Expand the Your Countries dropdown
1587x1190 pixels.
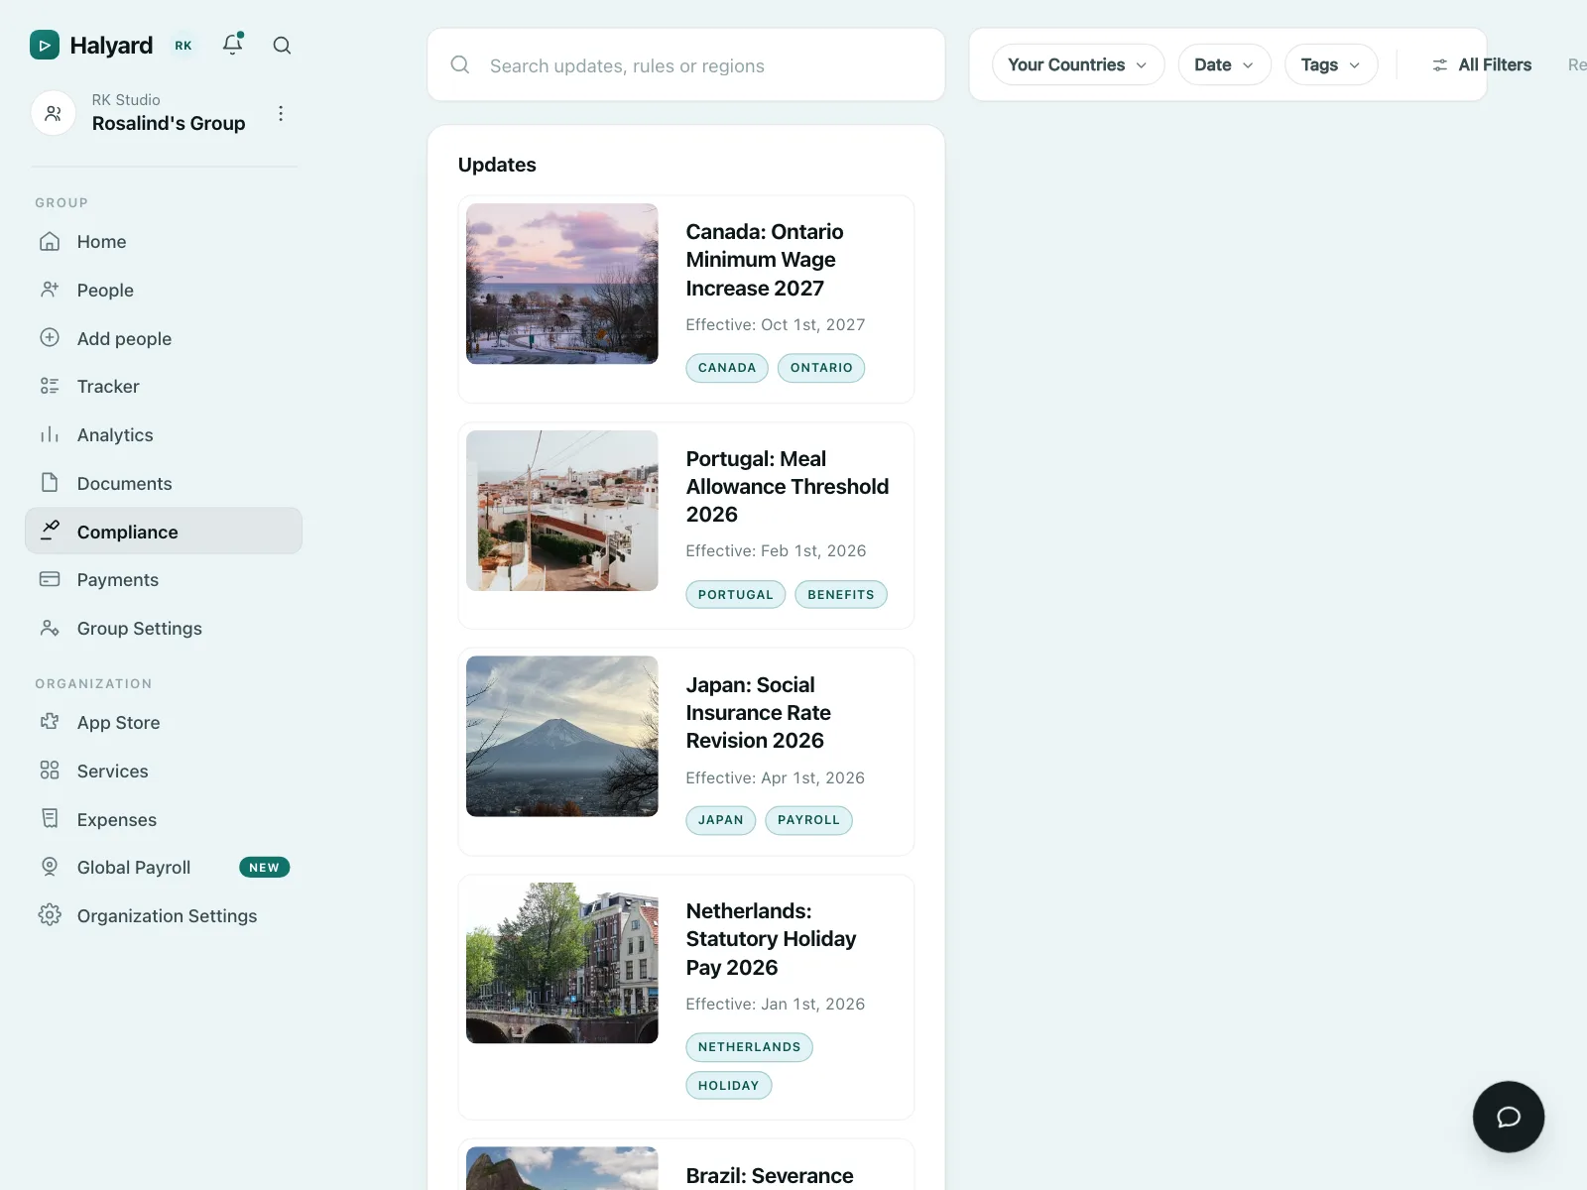(1078, 64)
